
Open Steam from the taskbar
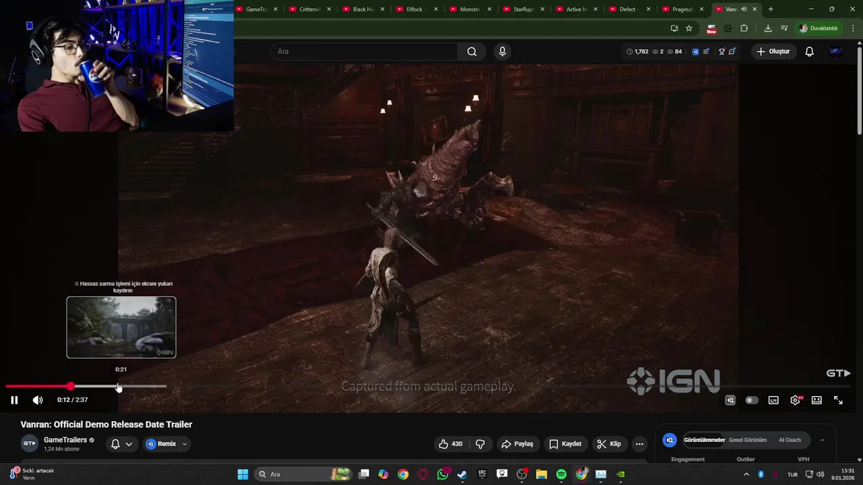[x=462, y=474]
